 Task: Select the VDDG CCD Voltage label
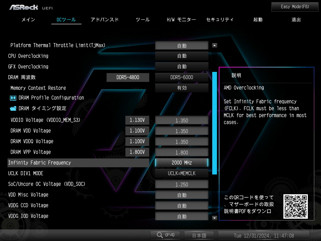coord(28,205)
